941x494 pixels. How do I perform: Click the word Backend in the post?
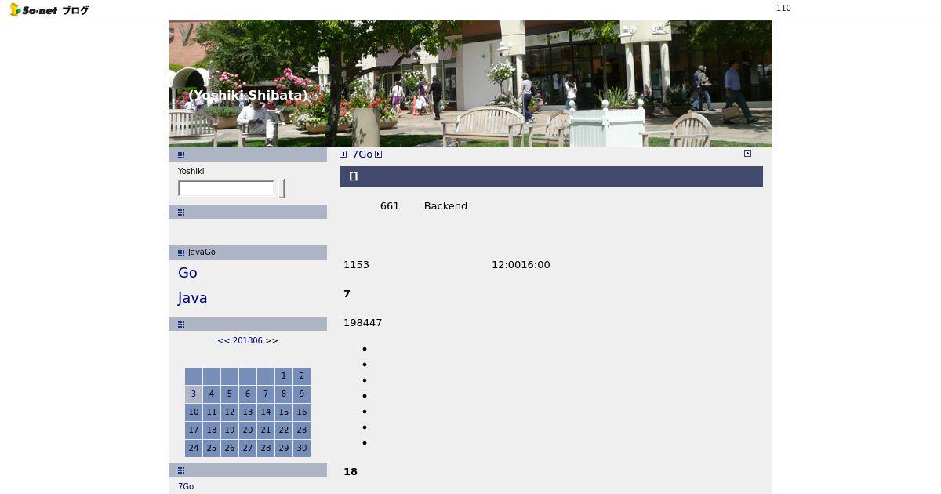445,206
